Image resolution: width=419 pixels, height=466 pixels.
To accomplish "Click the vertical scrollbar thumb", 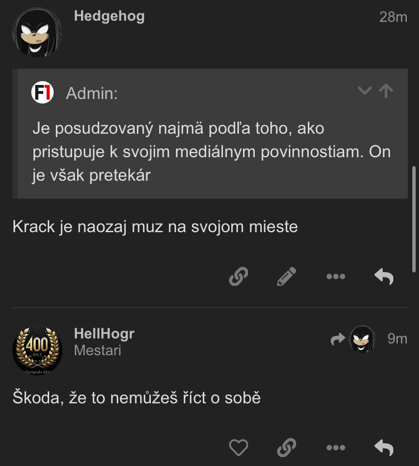I will click(x=415, y=220).
